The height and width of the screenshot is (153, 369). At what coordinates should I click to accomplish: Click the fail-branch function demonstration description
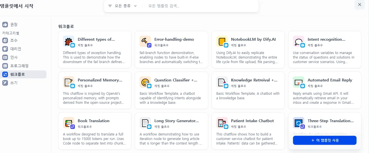(171, 57)
